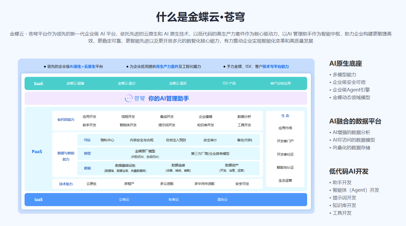The width and height of the screenshot is (406, 226).
Task: Click the 低代码AI开发 heading on the right
Action: (349, 171)
